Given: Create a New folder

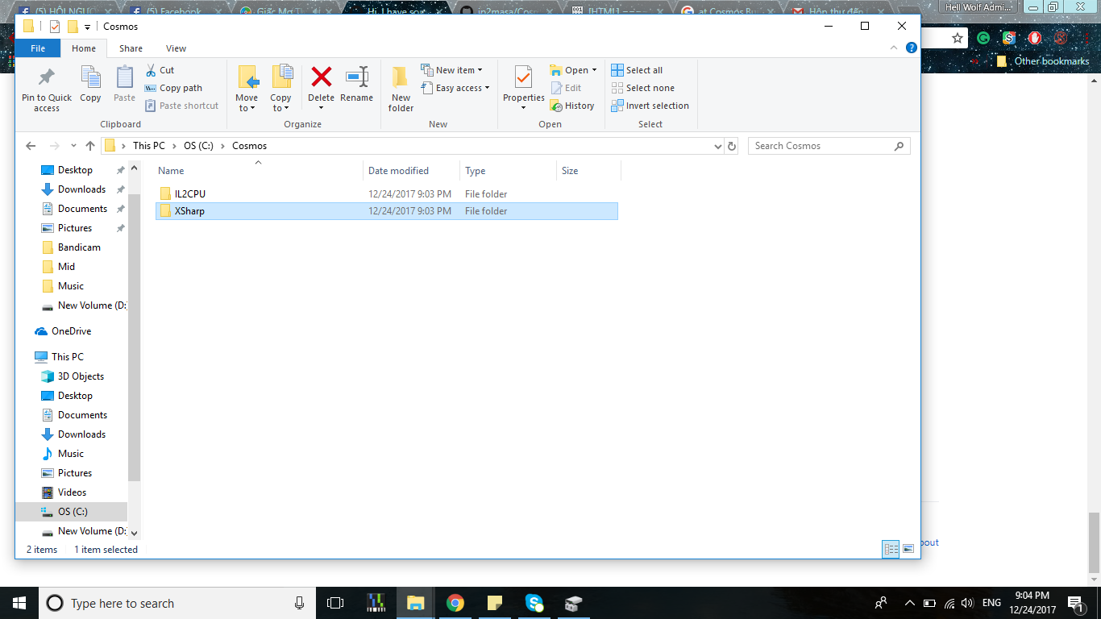Looking at the screenshot, I should click(401, 89).
